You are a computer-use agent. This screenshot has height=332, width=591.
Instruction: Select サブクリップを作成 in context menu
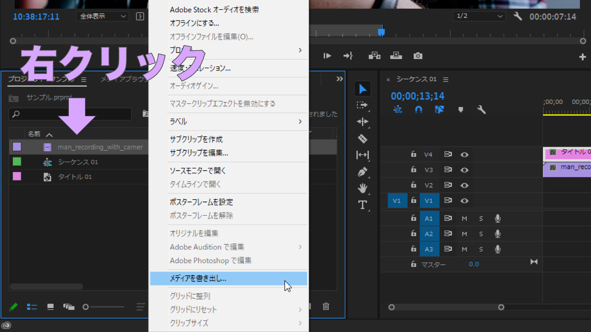pyautogui.click(x=229, y=139)
